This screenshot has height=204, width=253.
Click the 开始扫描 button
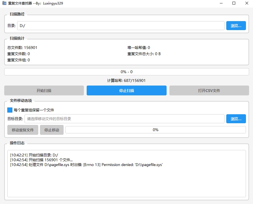44,91
